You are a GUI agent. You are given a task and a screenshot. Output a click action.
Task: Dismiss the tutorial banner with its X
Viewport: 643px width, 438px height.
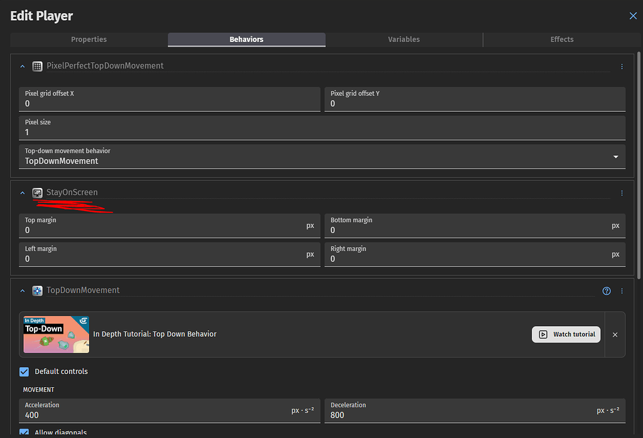(x=615, y=334)
